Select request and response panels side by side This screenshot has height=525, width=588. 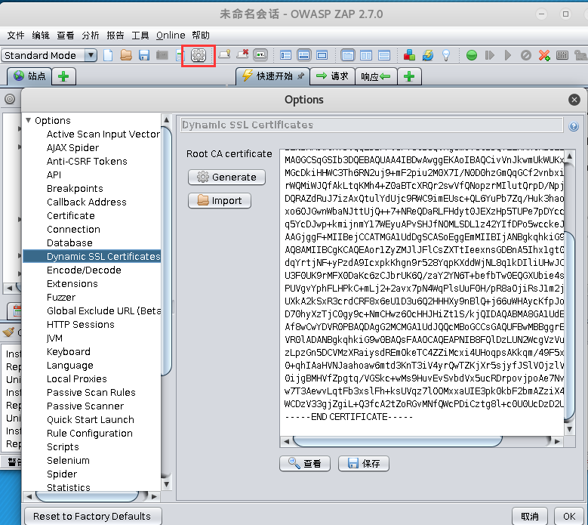[x=365, y=56]
